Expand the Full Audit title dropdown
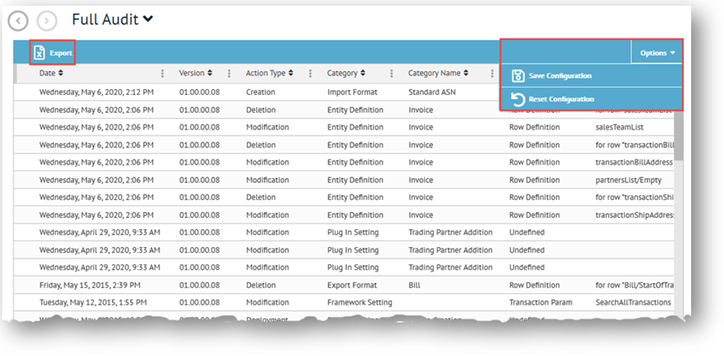Image resolution: width=724 pixels, height=356 pixels. 148,19
